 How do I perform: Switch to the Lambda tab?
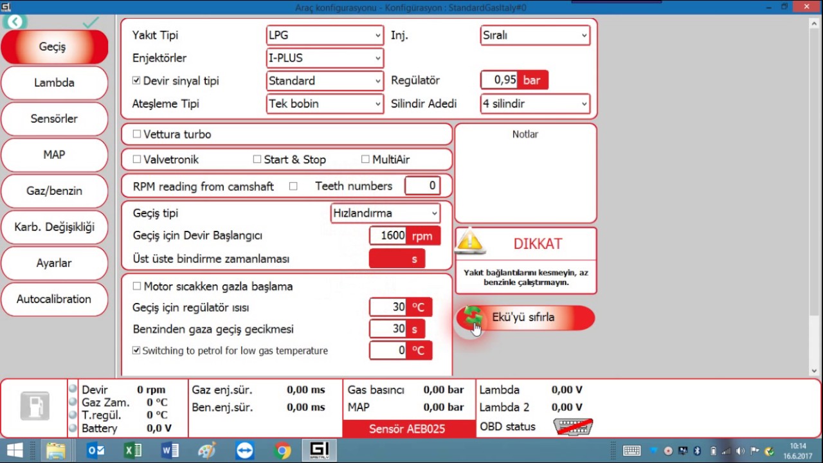tap(54, 83)
